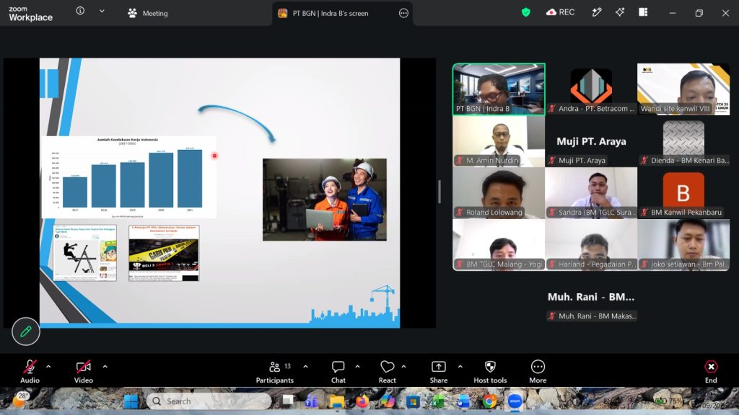Open the More options menu
This screenshot has width=739, height=415.
click(538, 371)
